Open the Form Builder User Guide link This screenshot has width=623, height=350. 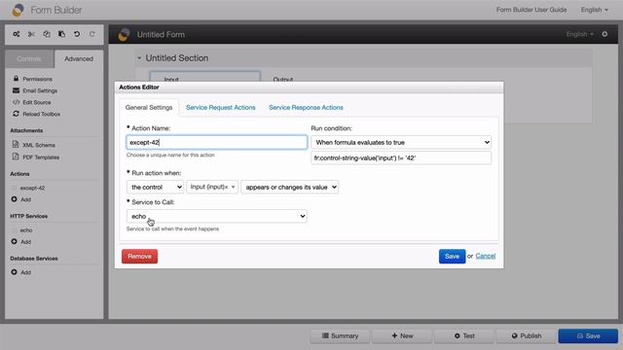point(531,10)
